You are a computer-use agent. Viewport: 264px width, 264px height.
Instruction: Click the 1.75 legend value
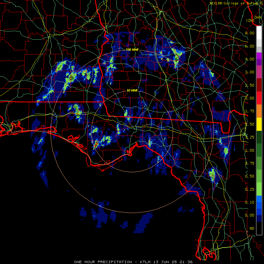tap(250, 111)
